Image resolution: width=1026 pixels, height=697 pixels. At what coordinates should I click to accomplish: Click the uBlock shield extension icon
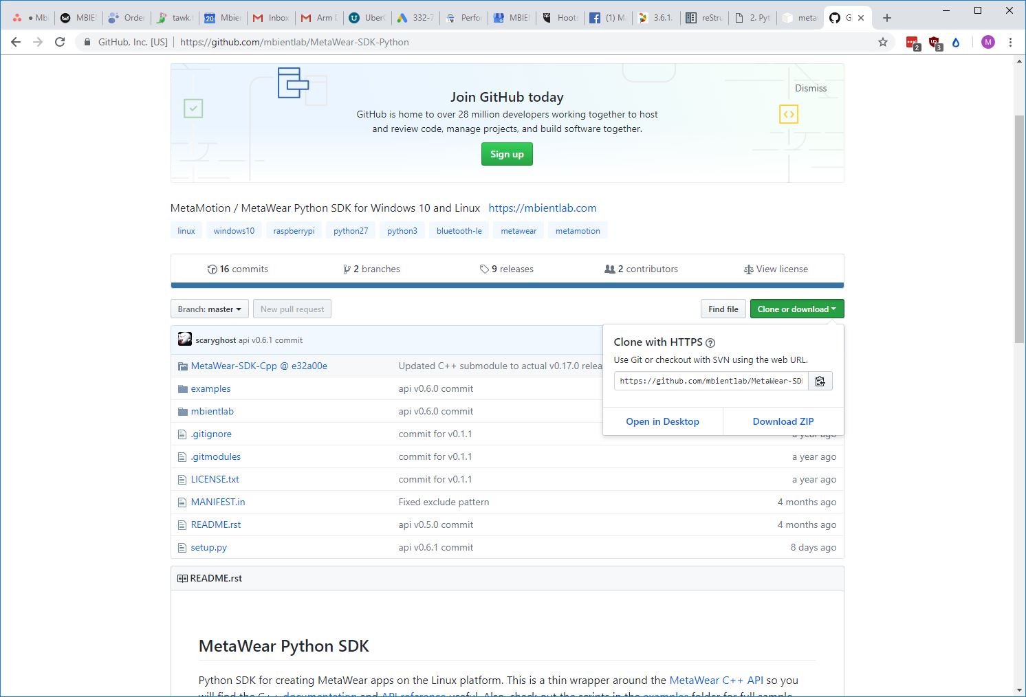[935, 43]
